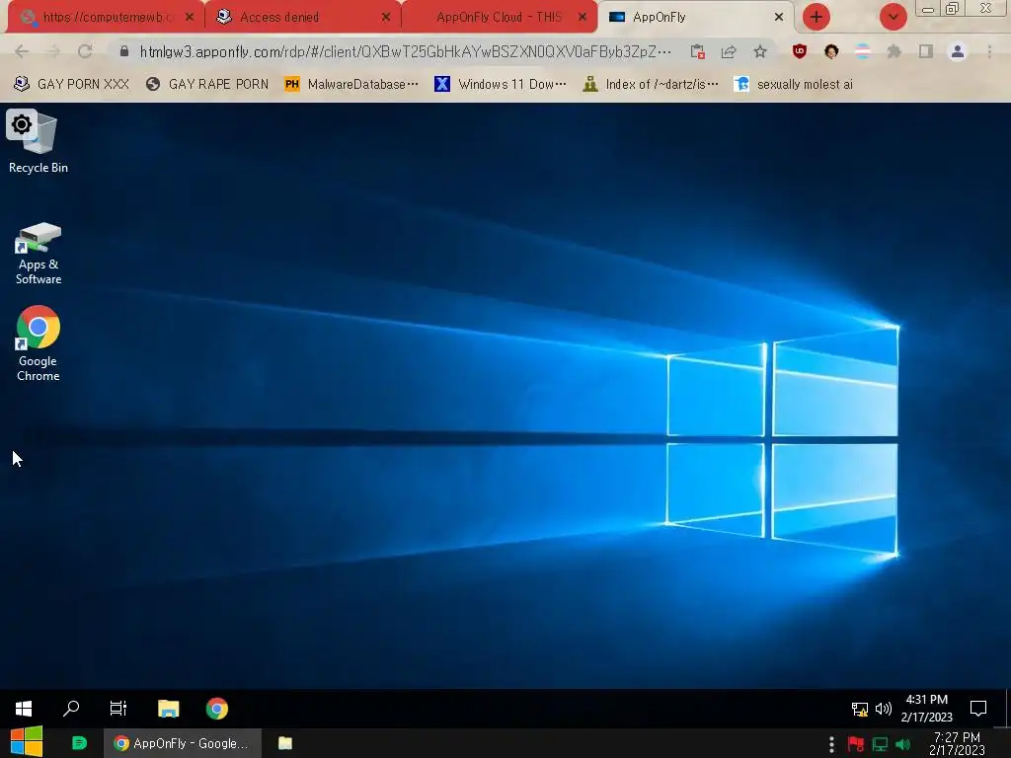This screenshot has width=1011, height=758.
Task: Select the active AppOnFly tab
Action: click(x=696, y=18)
